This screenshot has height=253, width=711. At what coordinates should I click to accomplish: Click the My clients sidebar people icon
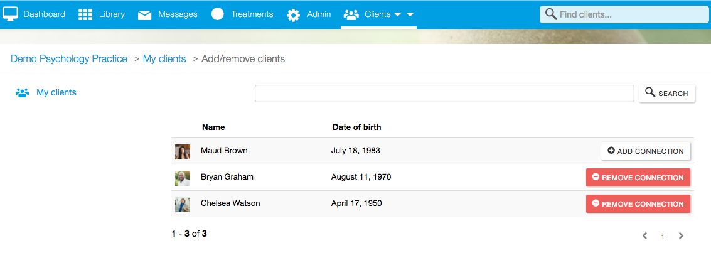point(23,93)
